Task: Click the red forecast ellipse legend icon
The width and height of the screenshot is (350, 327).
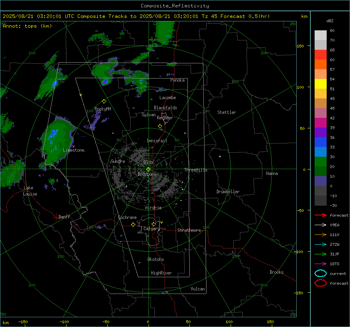Action: 320,283
